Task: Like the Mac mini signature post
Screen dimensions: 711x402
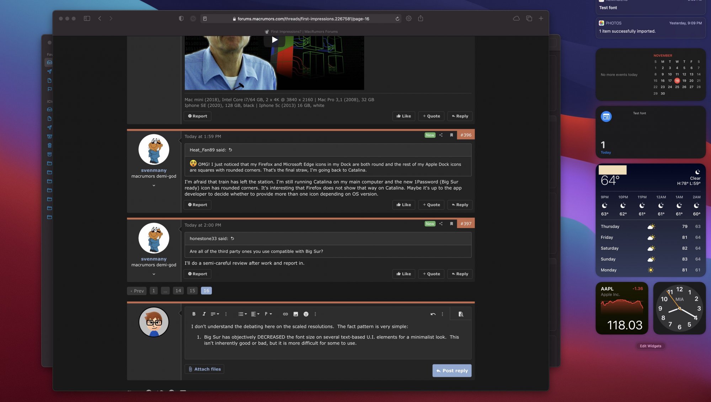Action: (404, 116)
